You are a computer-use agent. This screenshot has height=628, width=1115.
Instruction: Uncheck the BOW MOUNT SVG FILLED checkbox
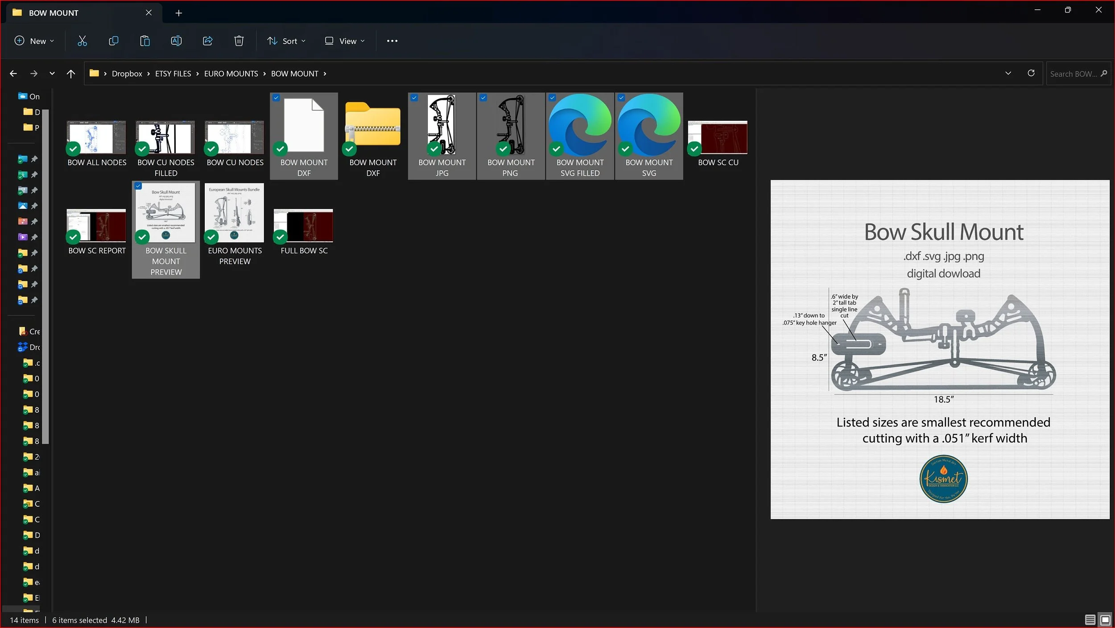(552, 98)
